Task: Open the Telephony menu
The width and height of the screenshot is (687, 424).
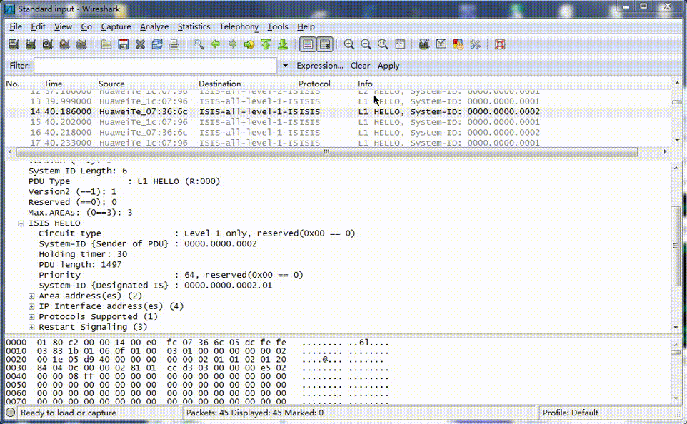Action: (x=239, y=26)
